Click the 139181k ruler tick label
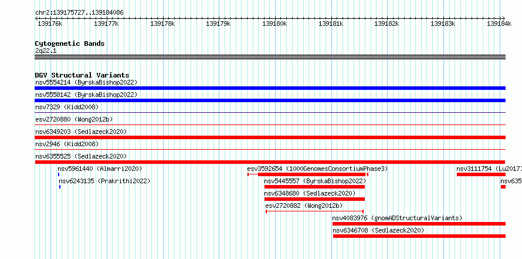 click(x=331, y=23)
